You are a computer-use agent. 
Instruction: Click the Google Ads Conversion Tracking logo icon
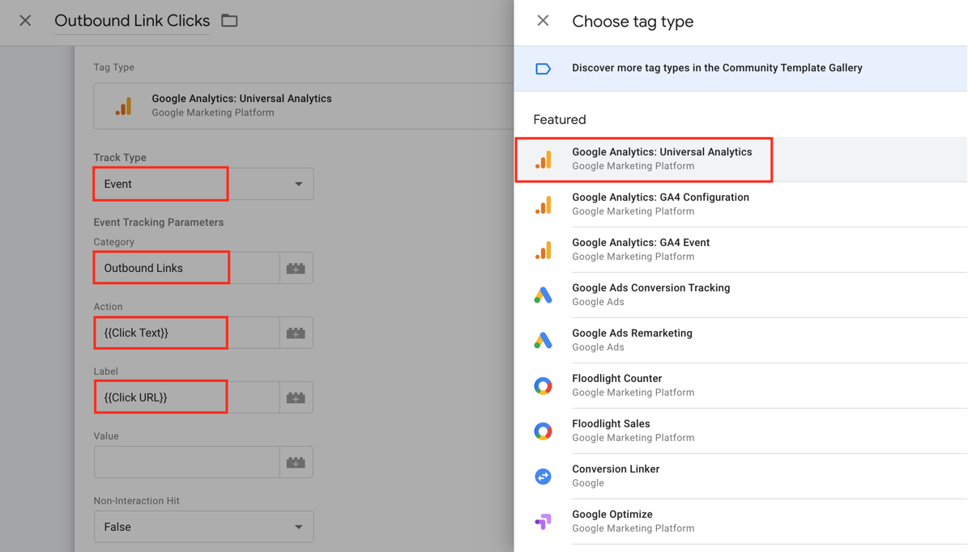point(544,295)
